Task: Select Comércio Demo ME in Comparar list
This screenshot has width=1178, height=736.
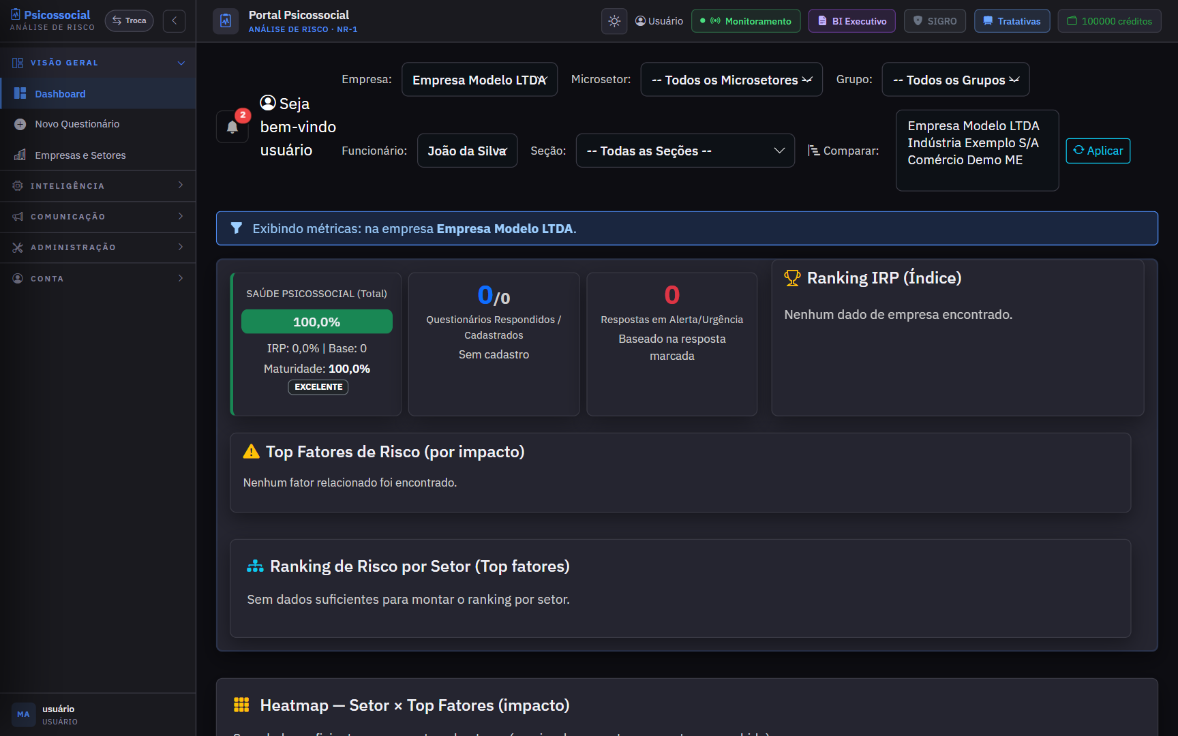Action: (965, 160)
